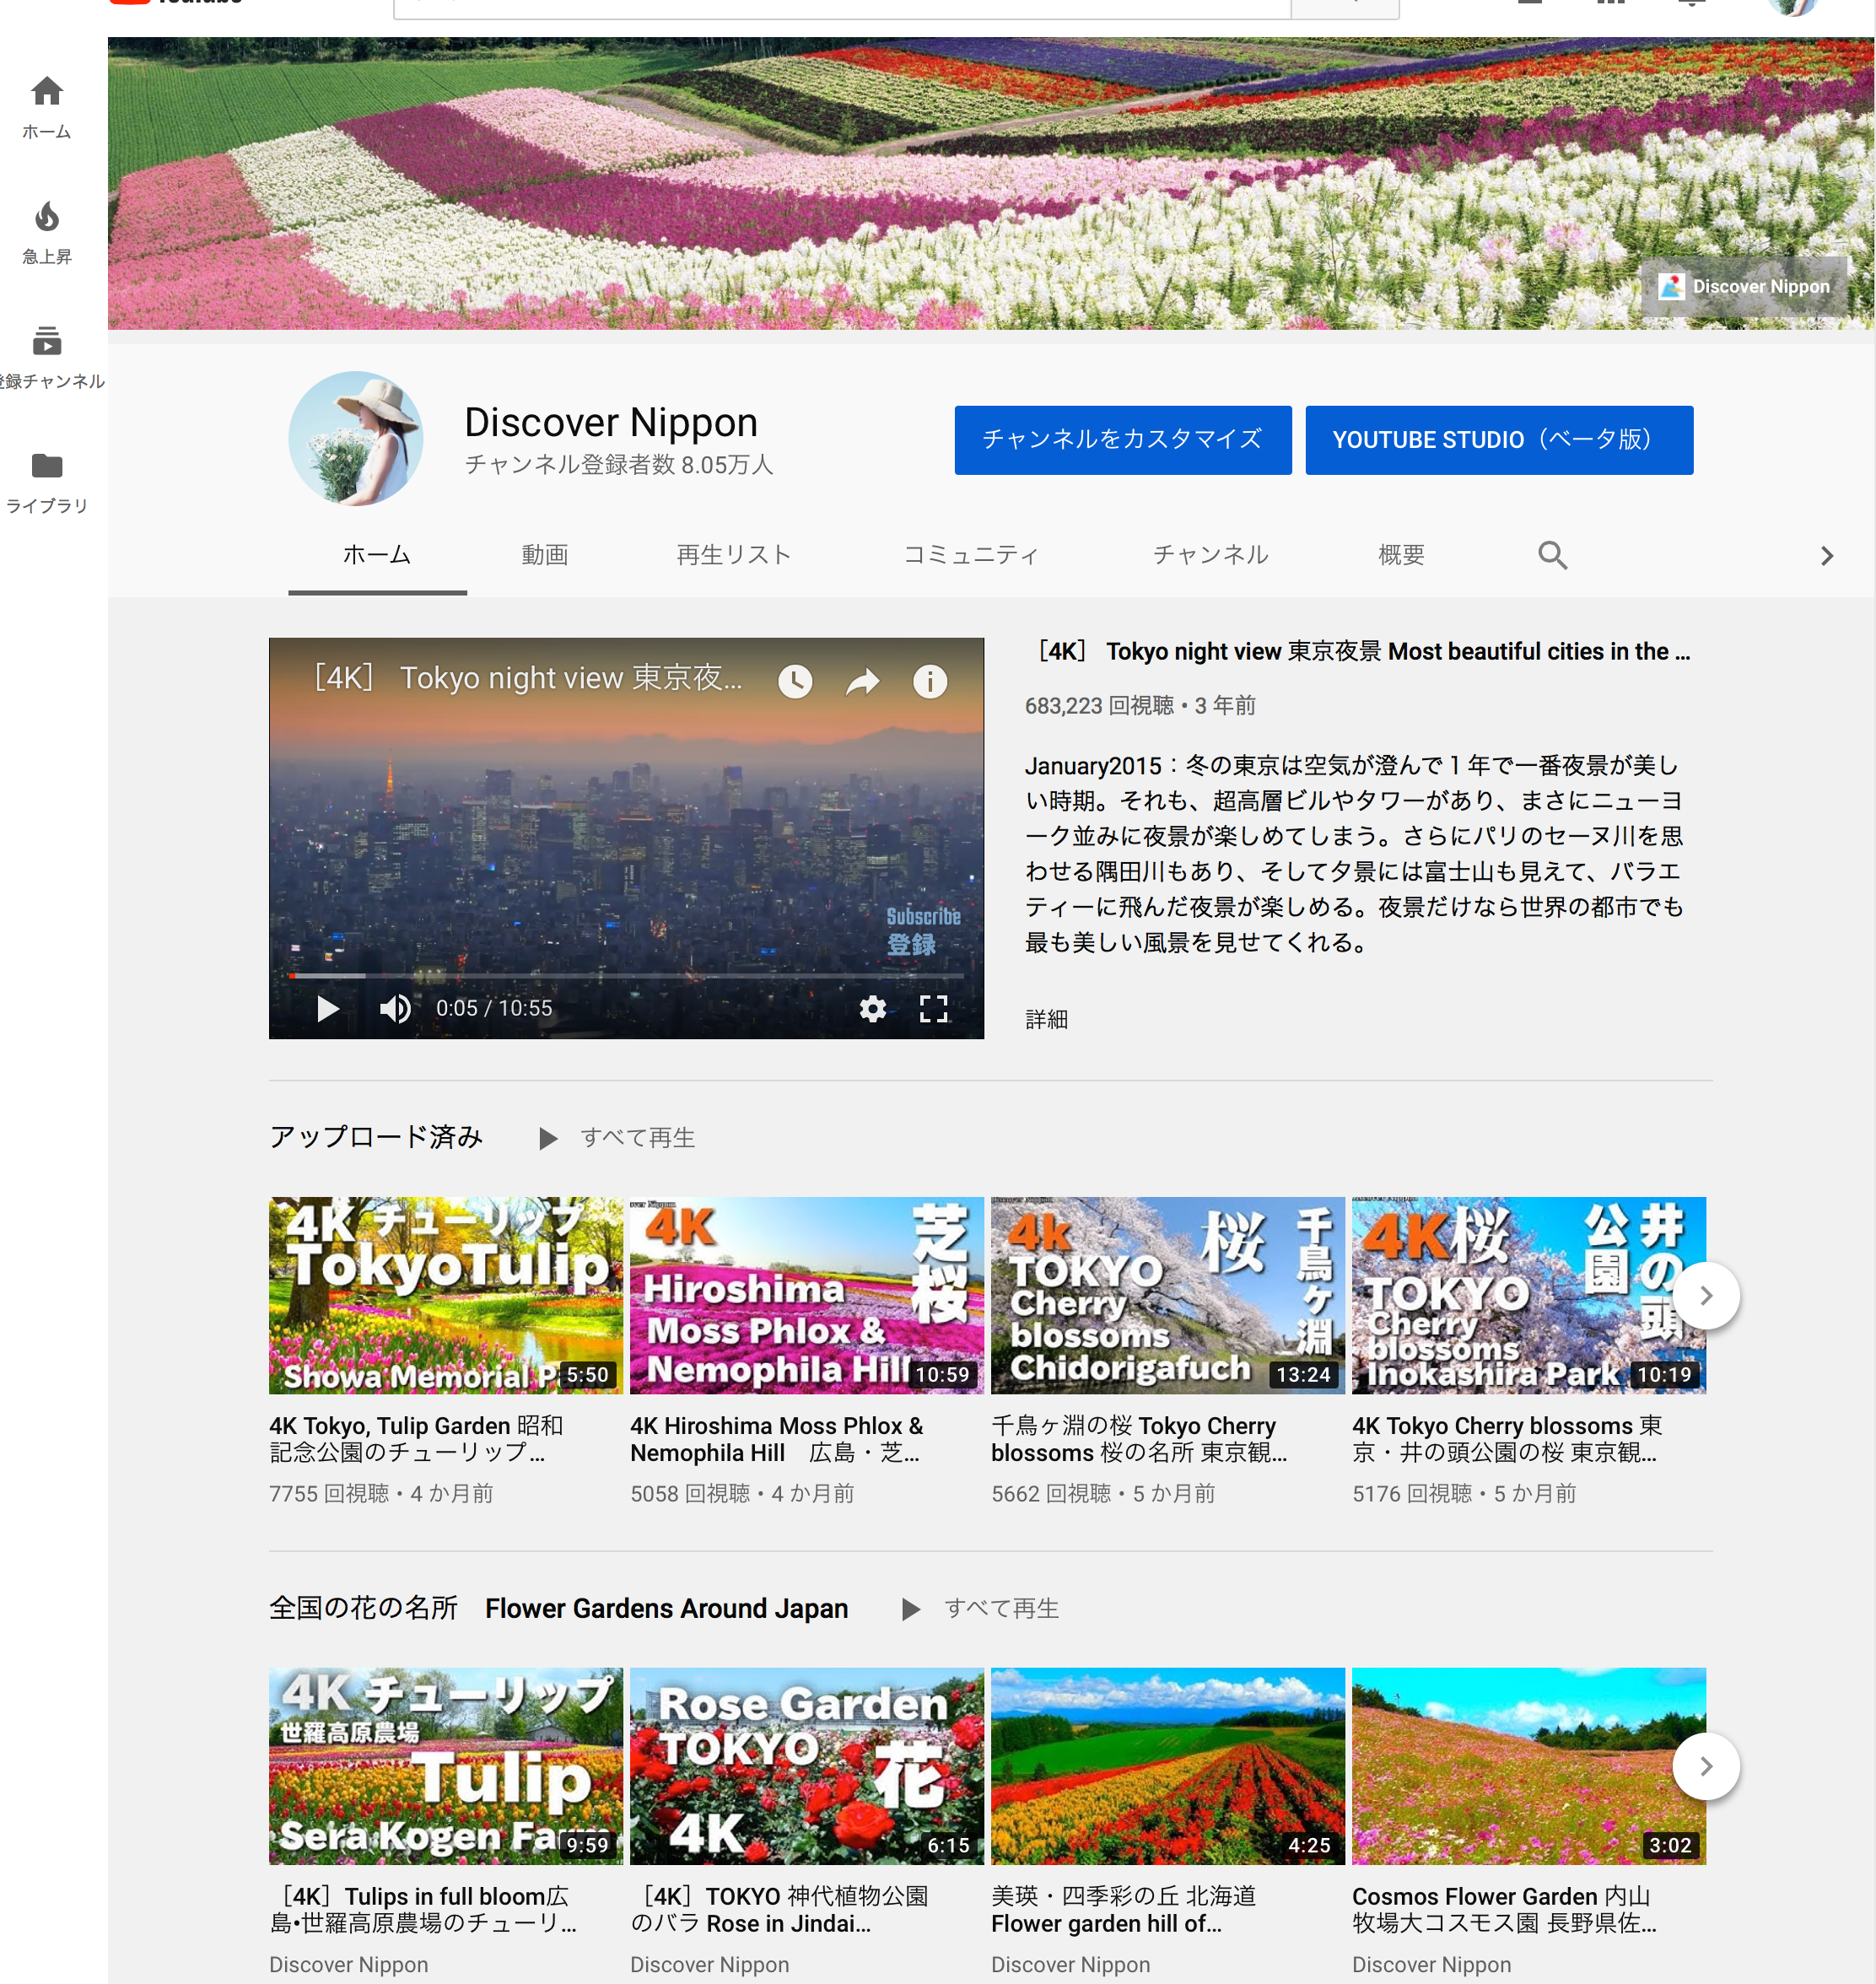Click the play-all triangle next to Flower Gardens Around Japan

[910, 1609]
